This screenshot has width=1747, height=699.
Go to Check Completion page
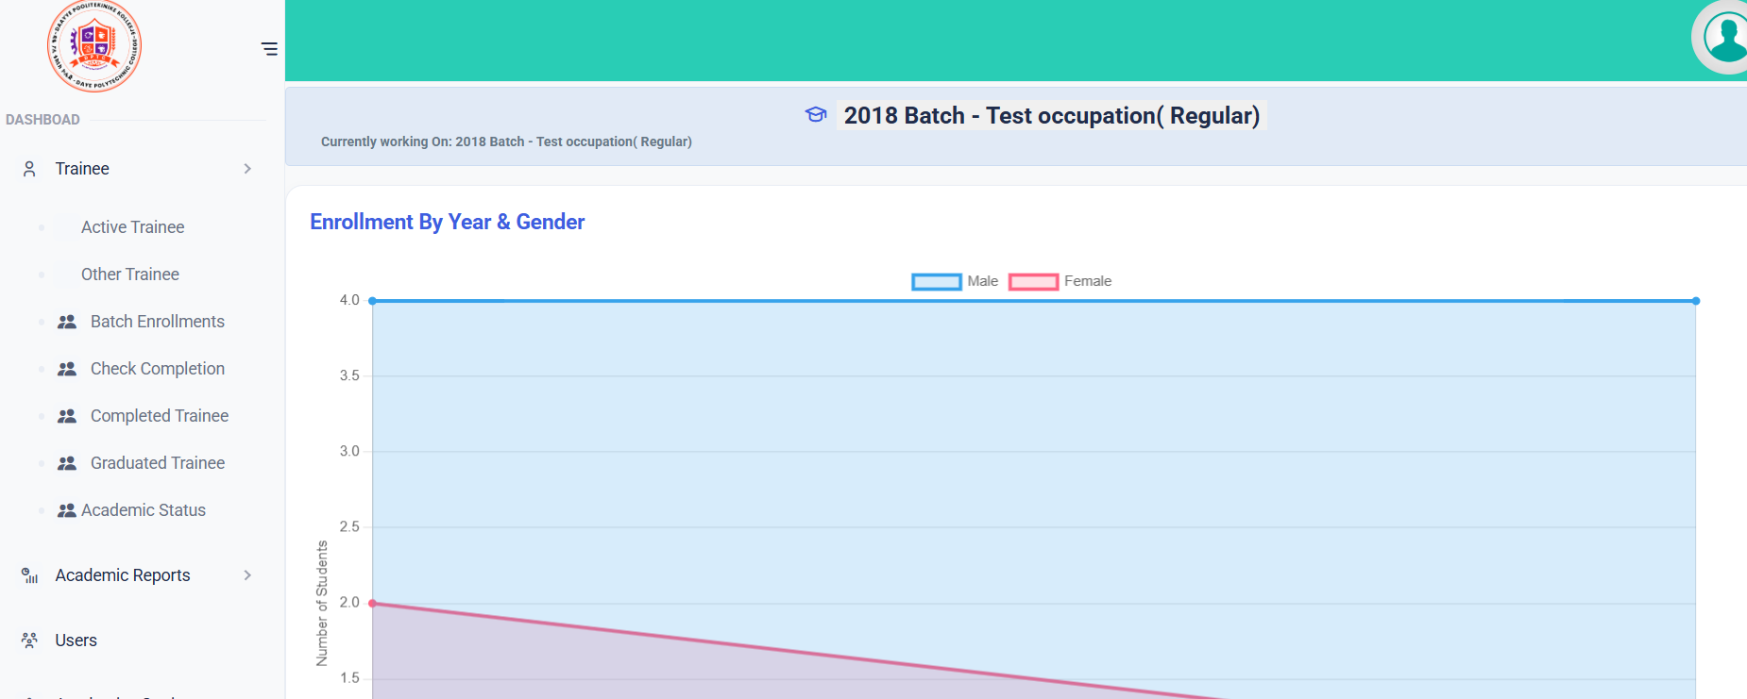(x=157, y=369)
